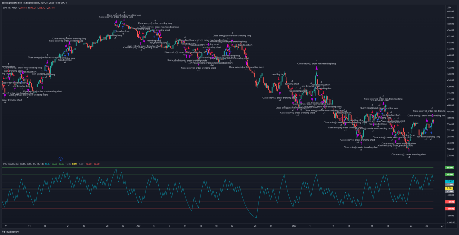This screenshot has width=459, height=235.
Task: Click the teal 19.87 PZO value badge
Action: tap(449, 182)
